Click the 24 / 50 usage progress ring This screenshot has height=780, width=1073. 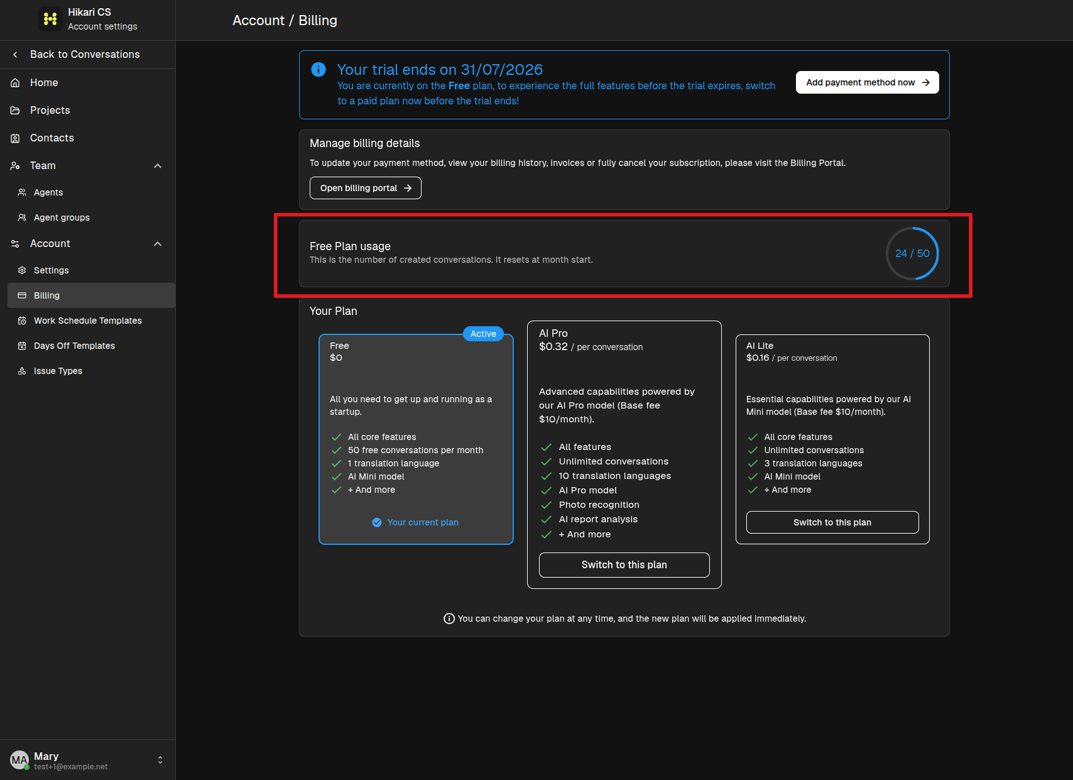point(912,253)
